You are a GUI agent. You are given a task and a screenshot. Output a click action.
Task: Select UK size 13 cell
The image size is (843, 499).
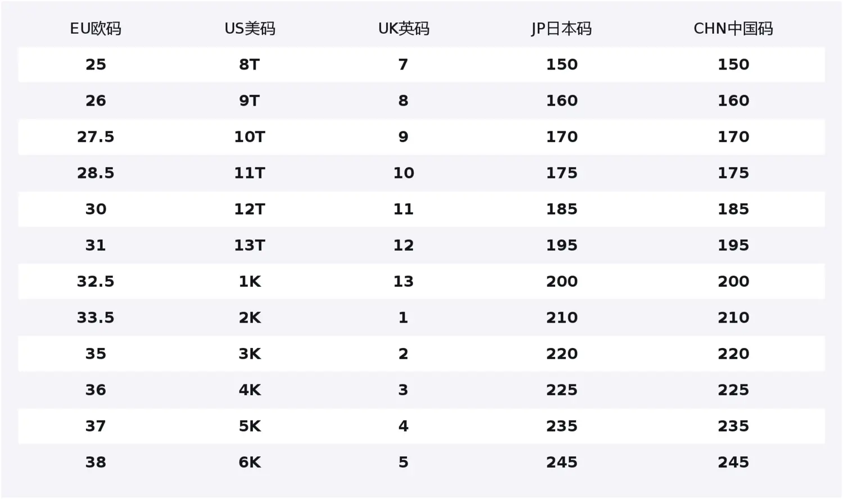(404, 282)
